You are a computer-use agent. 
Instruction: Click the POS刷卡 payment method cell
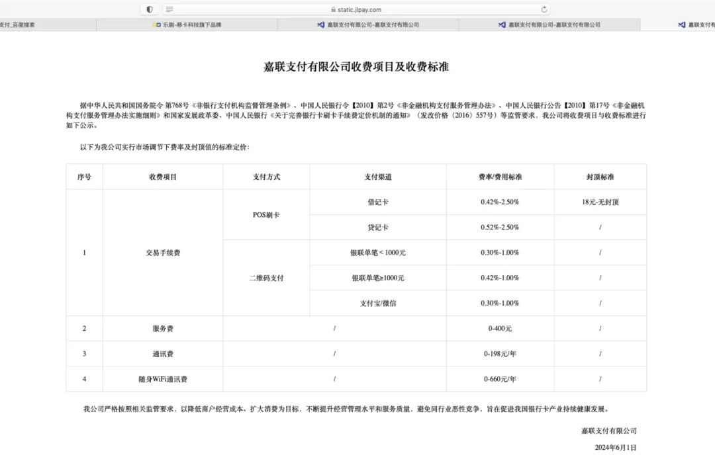266,215
